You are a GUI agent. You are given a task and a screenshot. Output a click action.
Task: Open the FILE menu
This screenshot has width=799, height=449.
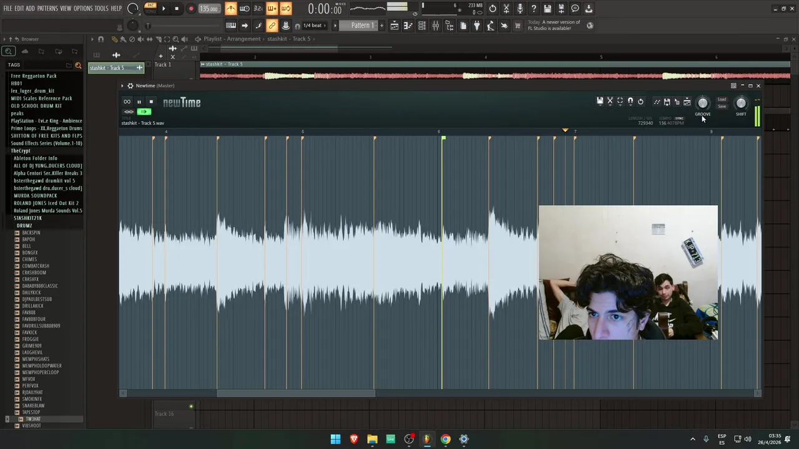click(x=7, y=9)
